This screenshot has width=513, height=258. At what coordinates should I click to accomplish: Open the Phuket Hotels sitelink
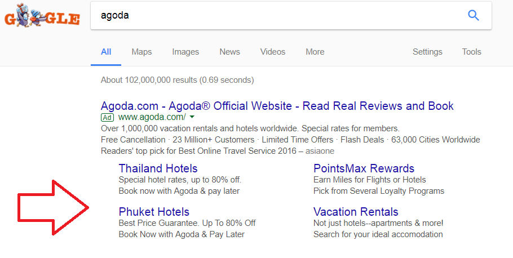(x=154, y=212)
